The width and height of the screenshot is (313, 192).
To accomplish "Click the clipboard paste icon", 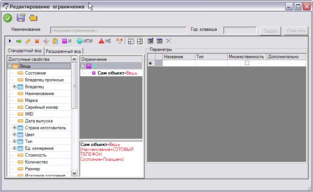I will [x=55, y=41].
